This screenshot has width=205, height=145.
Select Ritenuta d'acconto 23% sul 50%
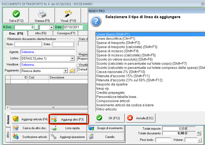(150, 80)
